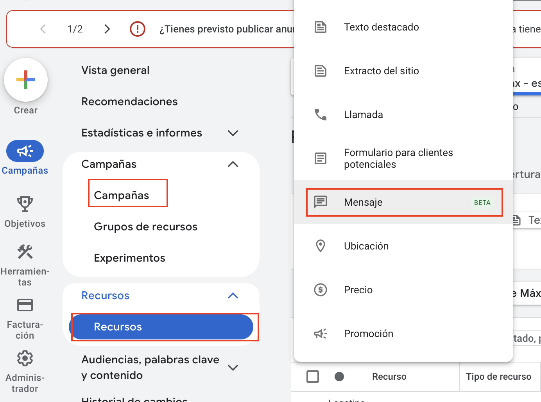Choose Texto destacado from the menu
Image resolution: width=541 pixels, height=402 pixels.
coord(381,27)
